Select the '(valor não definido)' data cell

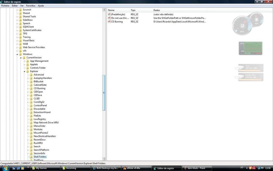pos(163,14)
